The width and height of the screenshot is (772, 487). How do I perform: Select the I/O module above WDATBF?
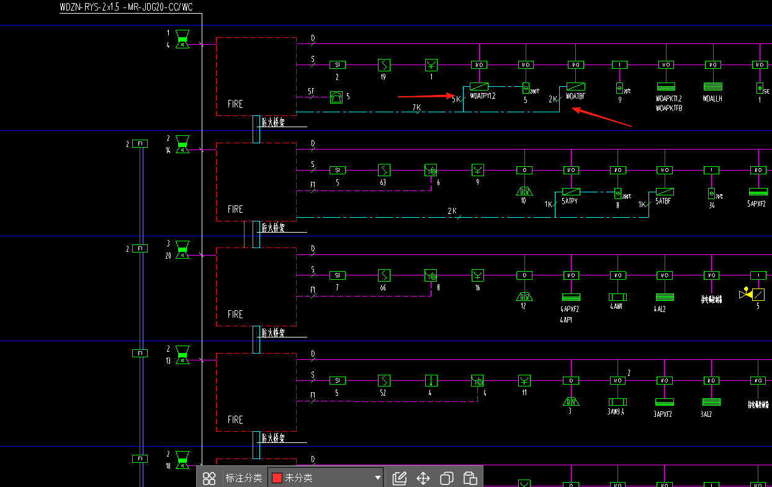(576, 65)
